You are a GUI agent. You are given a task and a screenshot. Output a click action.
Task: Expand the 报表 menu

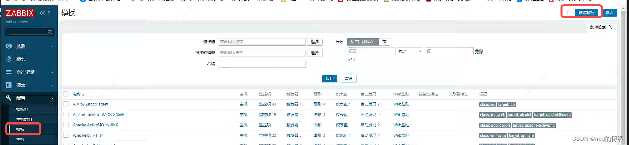point(52,85)
